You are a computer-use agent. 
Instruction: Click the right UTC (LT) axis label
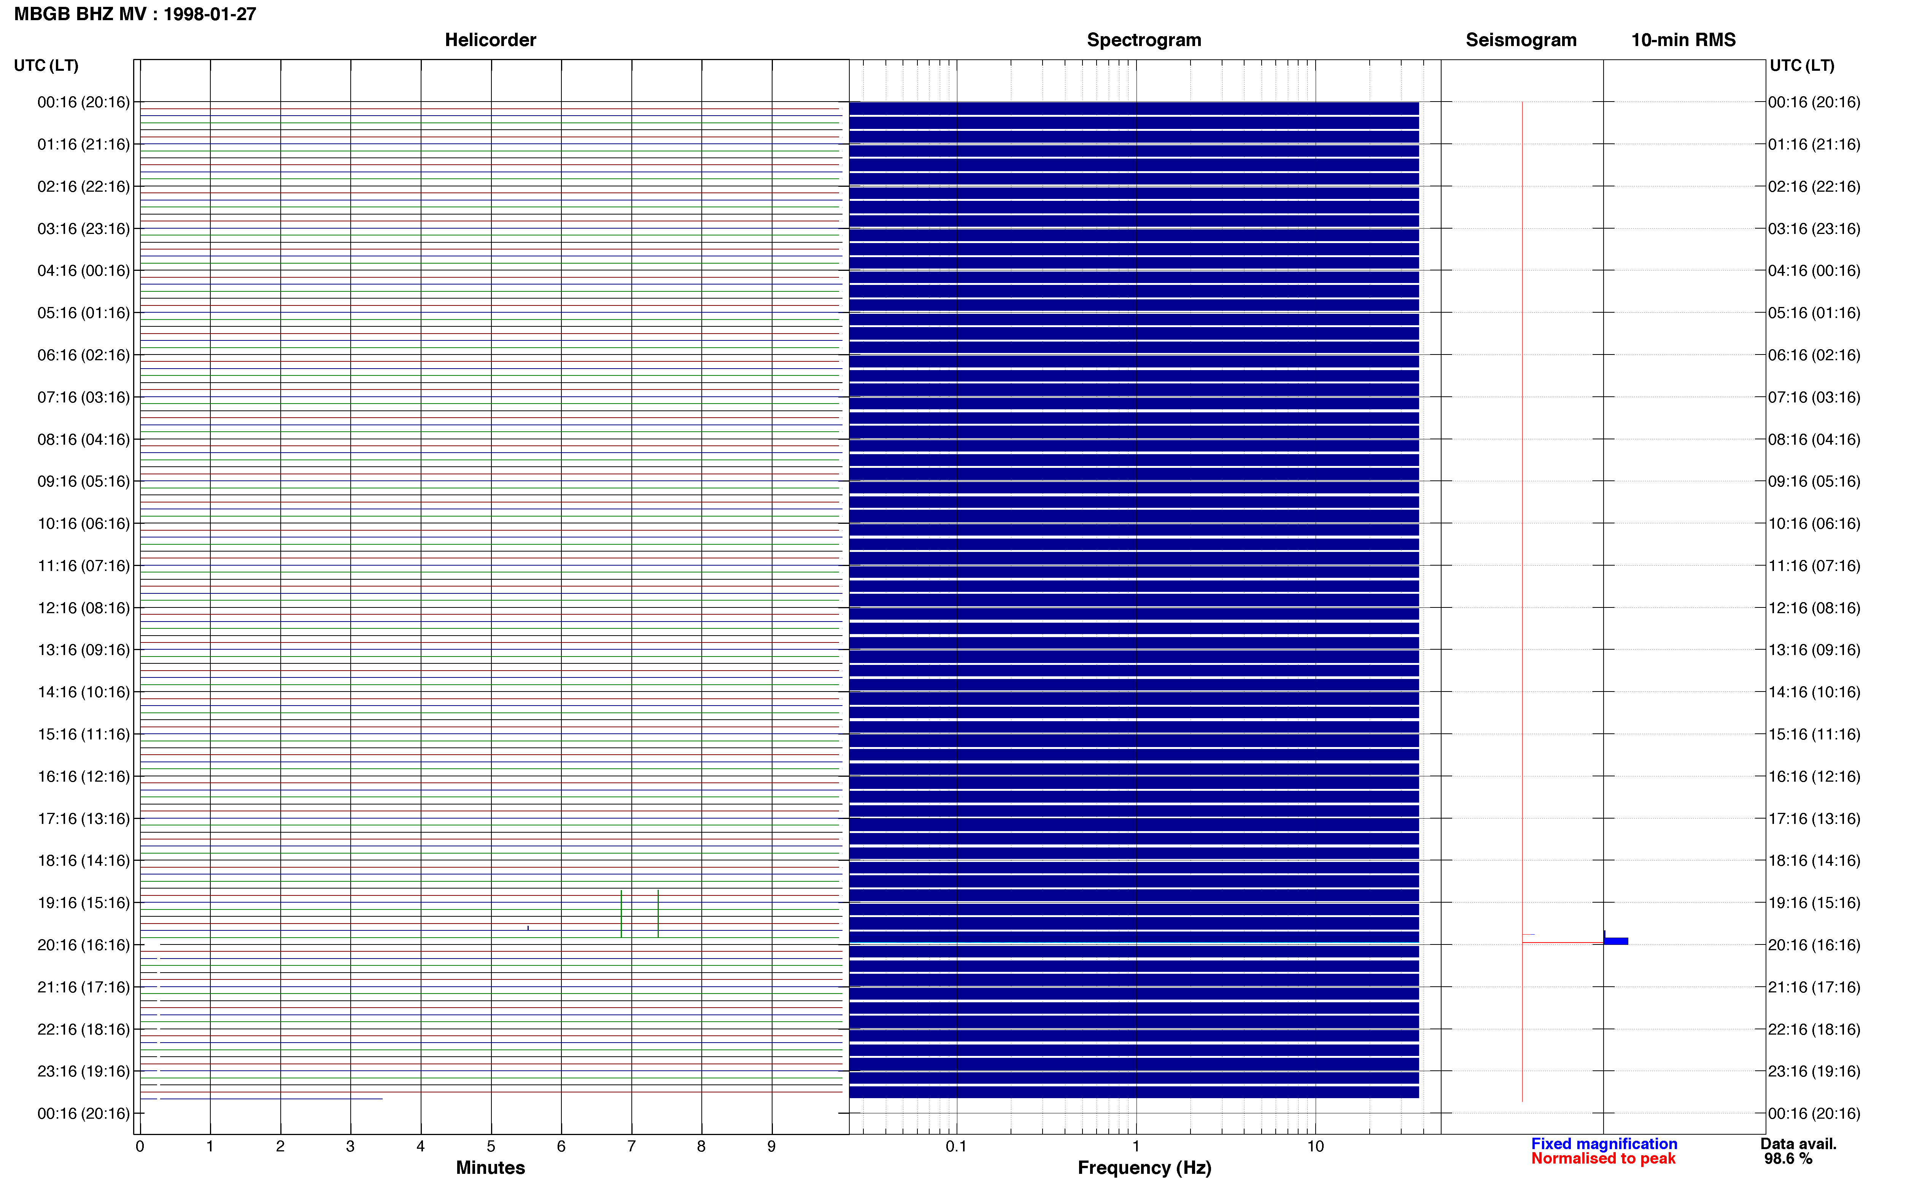[1802, 65]
